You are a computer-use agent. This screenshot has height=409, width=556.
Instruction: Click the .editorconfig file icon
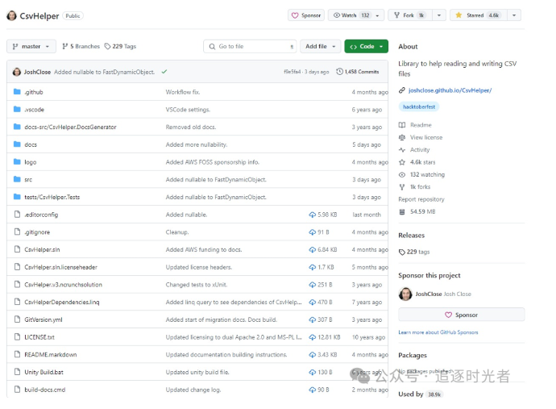[17, 214]
